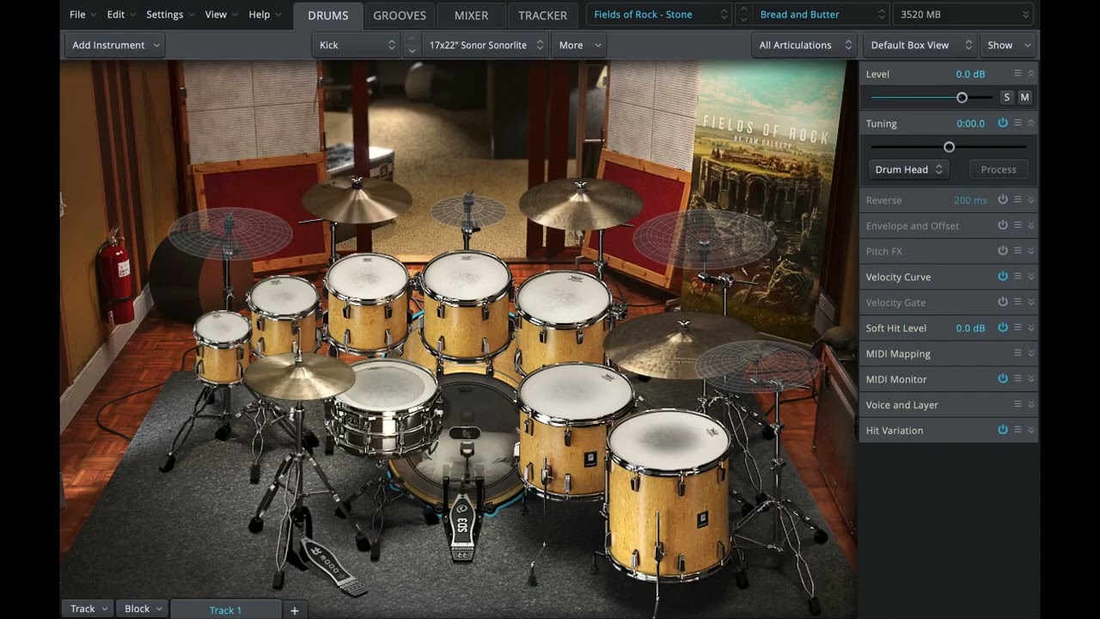Open the Add Instrument dropdown

[x=115, y=45]
